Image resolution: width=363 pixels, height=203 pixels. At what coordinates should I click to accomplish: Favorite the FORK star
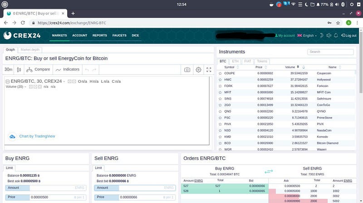(220, 86)
